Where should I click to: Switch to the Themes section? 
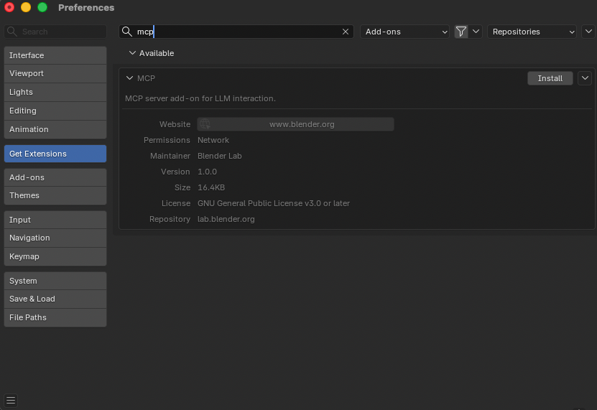point(55,196)
